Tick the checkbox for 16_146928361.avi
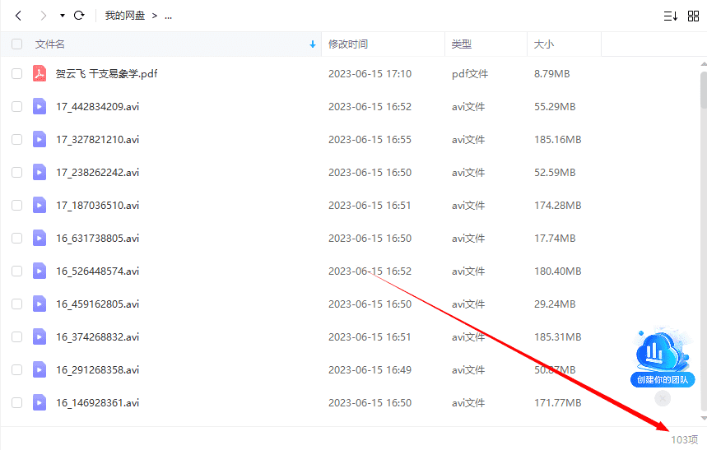The height and width of the screenshot is (450, 707). (16, 403)
